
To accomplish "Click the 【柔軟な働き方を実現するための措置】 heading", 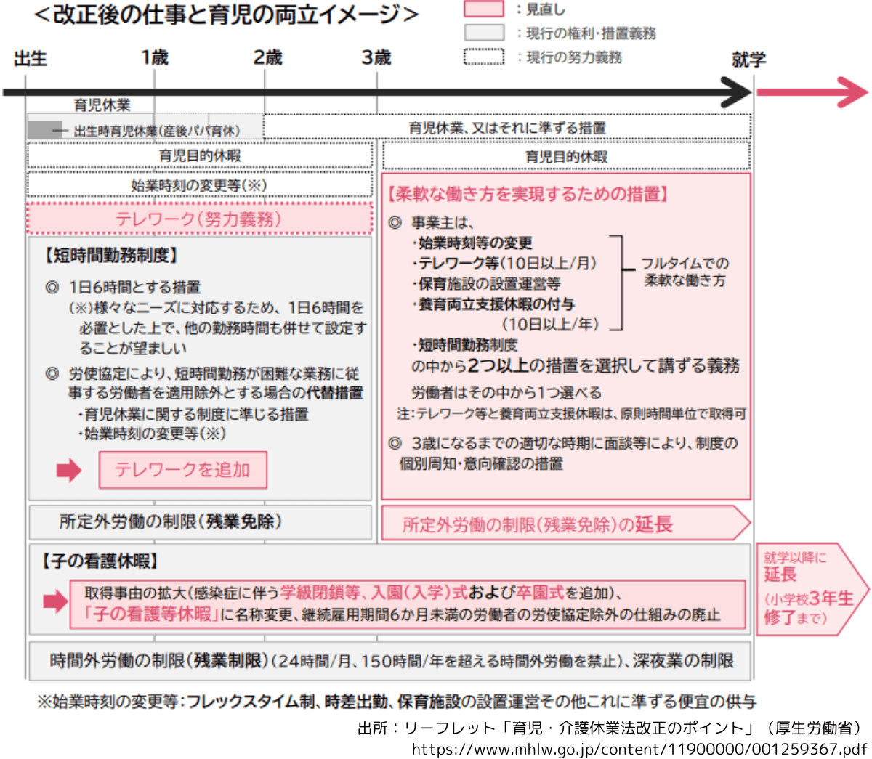I will click(x=528, y=194).
